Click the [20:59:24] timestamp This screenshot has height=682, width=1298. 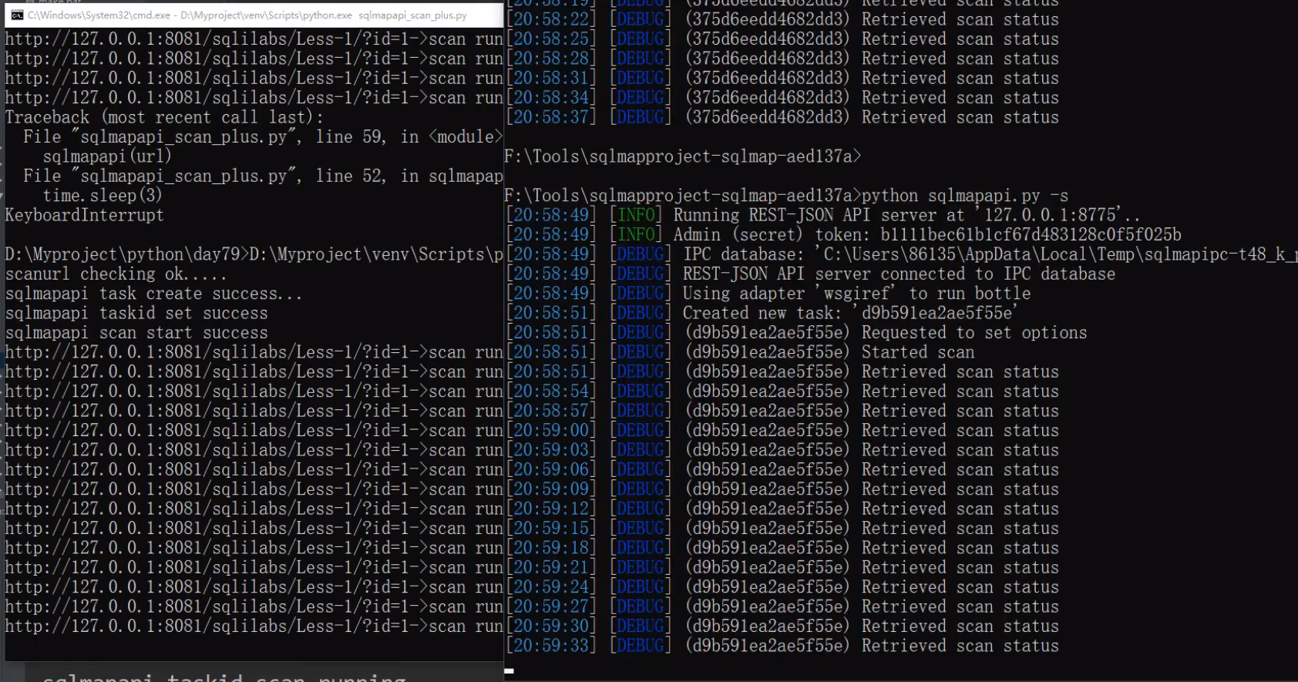tap(551, 587)
